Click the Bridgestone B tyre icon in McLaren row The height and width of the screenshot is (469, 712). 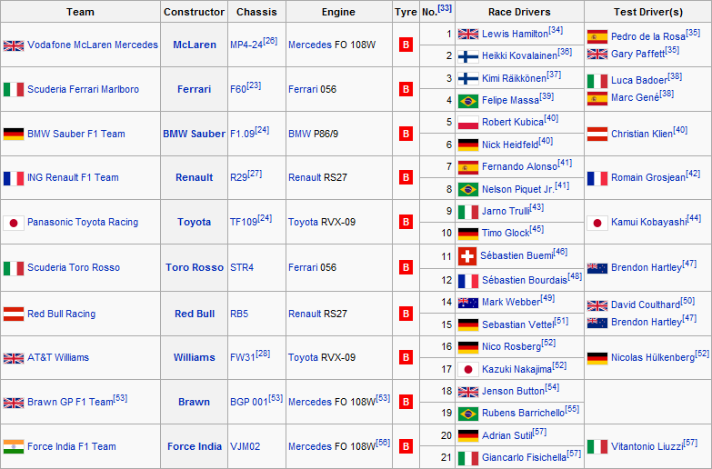(x=406, y=45)
